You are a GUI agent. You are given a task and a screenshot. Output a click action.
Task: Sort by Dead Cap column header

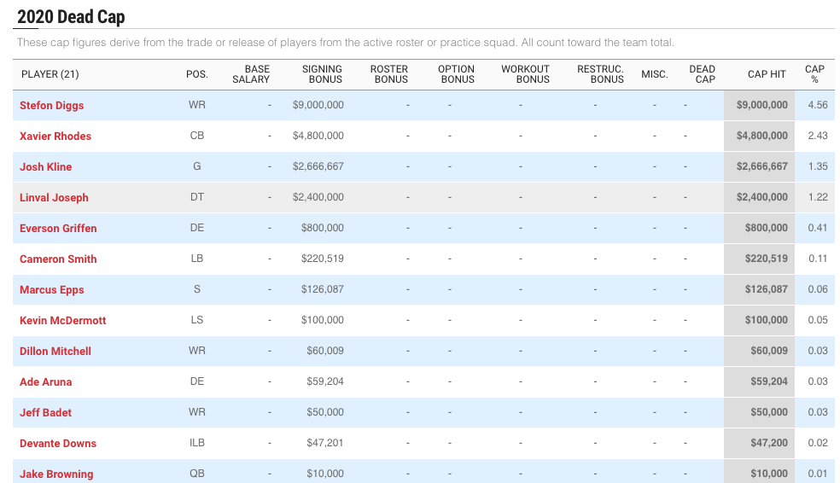(702, 74)
